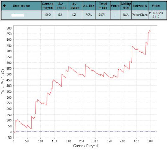Click the Games Played x-axis label
The width and height of the screenshot is (167, 151).
coord(86,146)
